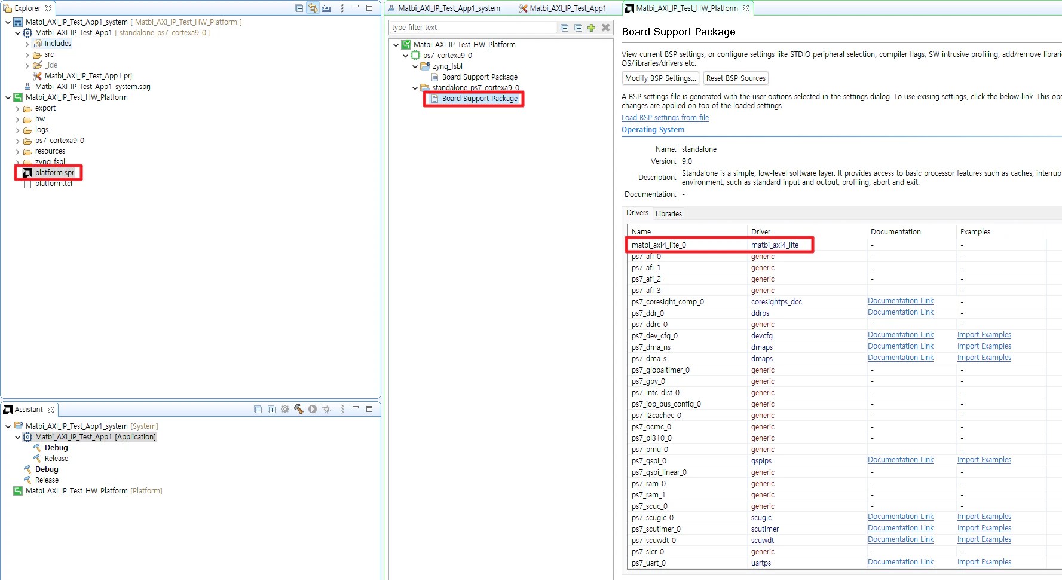Viewport: 1062px width, 580px height.
Task: Collapse zynq_fsbl in platform editor tree
Action: tap(415, 66)
